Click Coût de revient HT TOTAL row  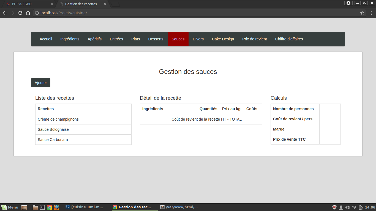coord(201,119)
